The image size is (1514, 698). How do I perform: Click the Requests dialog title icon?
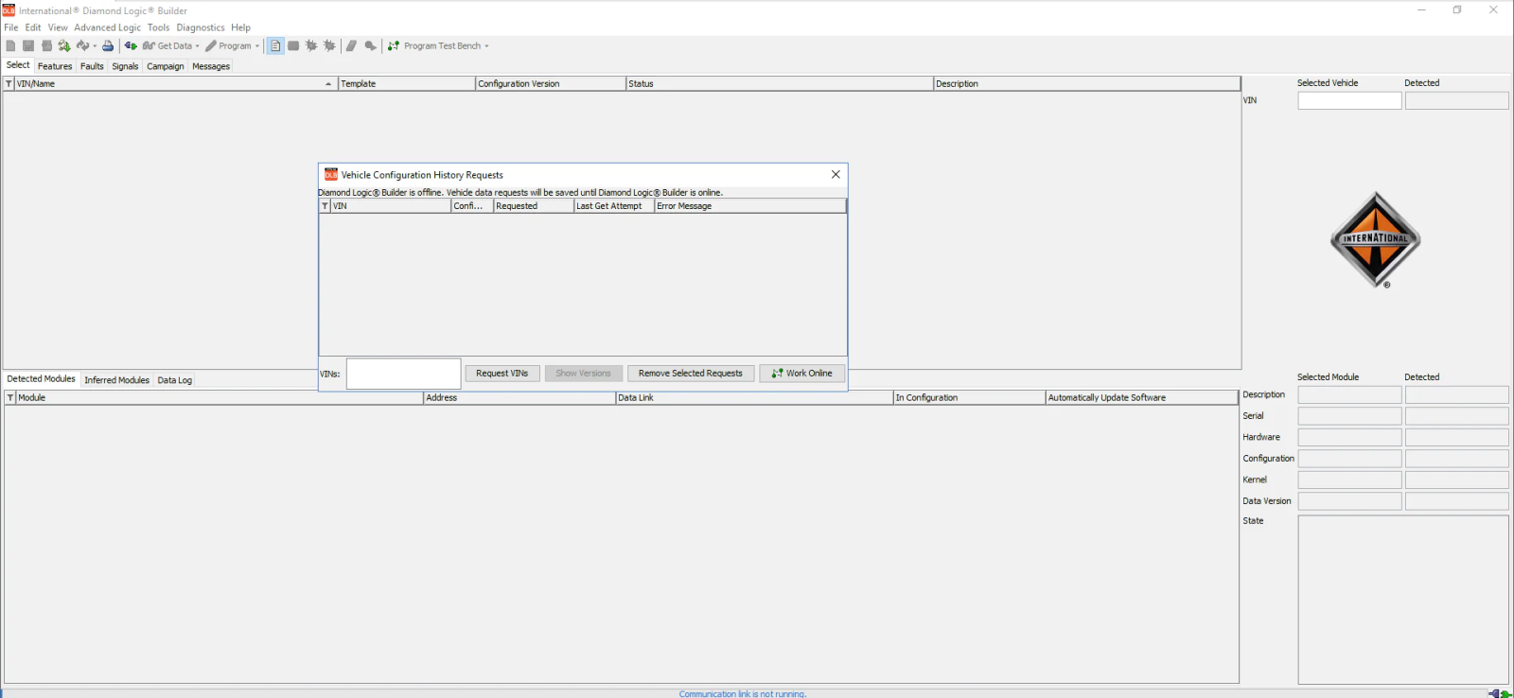[331, 175]
